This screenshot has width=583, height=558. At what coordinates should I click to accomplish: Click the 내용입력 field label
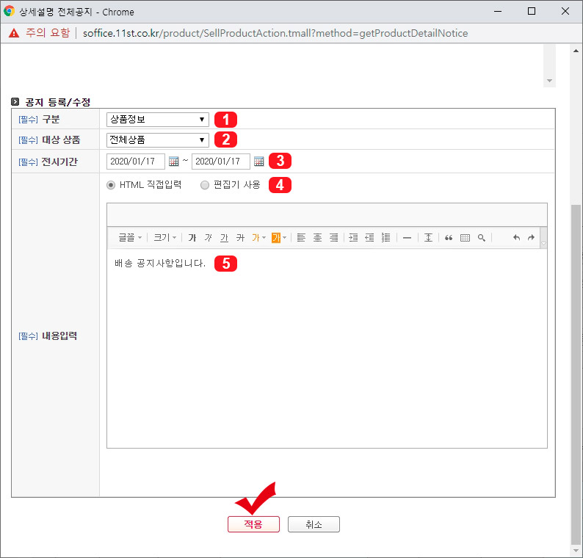click(x=59, y=336)
